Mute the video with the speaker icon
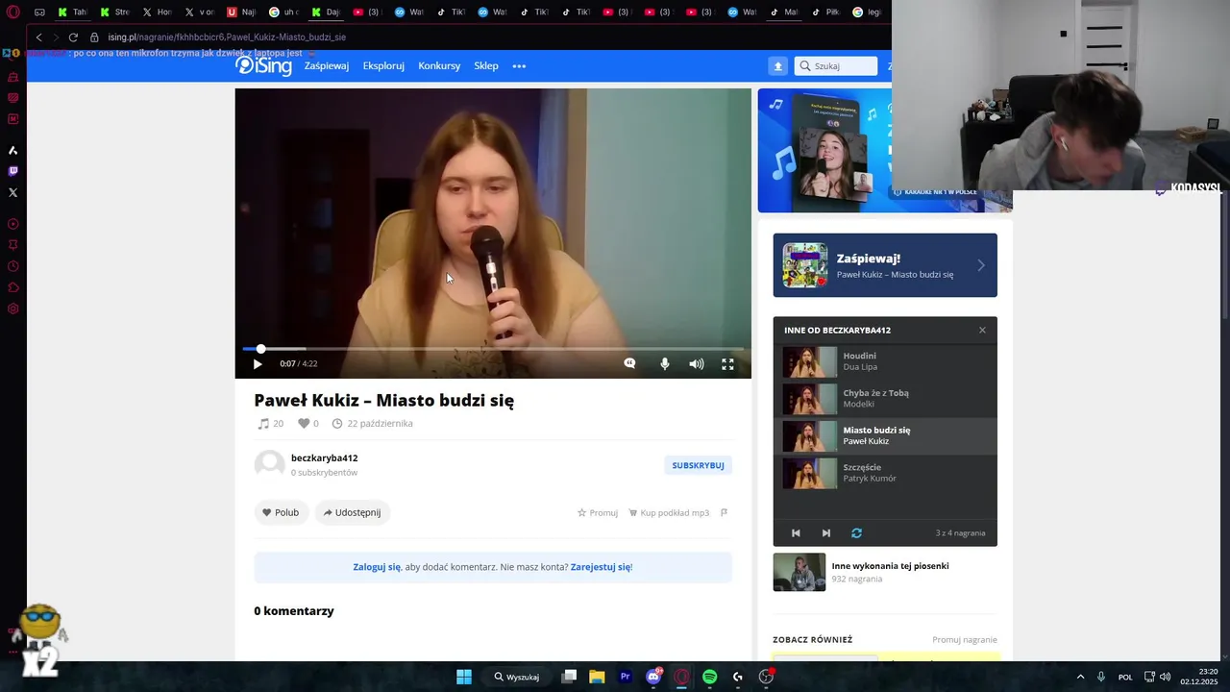Image resolution: width=1230 pixels, height=692 pixels. 696,364
